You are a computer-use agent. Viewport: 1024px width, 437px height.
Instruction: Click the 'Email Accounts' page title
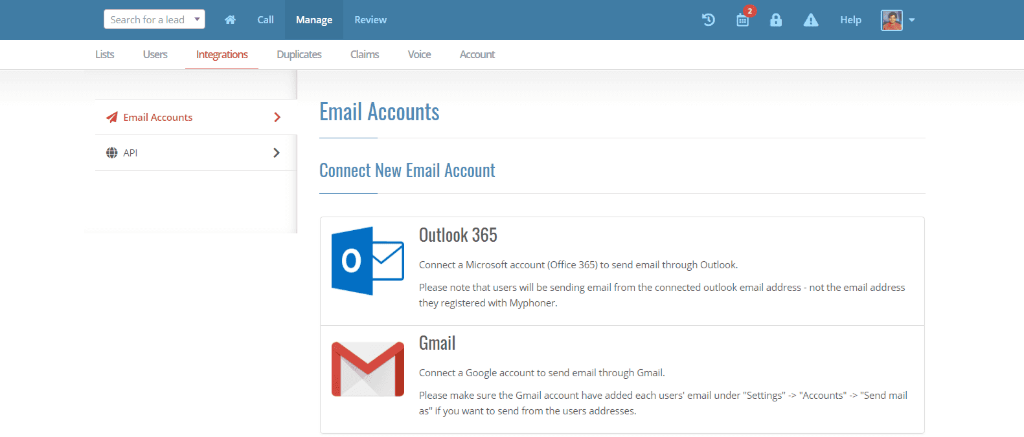click(x=380, y=112)
